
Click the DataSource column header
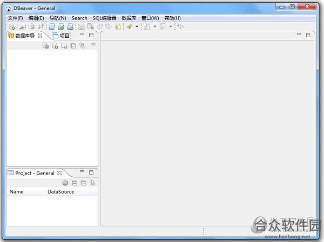point(67,192)
